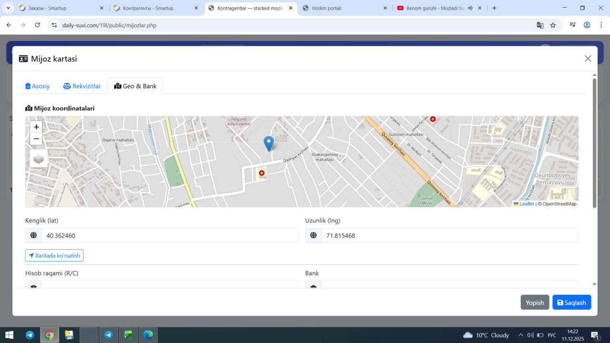
Task: Open the map layers control
Action: (39, 159)
